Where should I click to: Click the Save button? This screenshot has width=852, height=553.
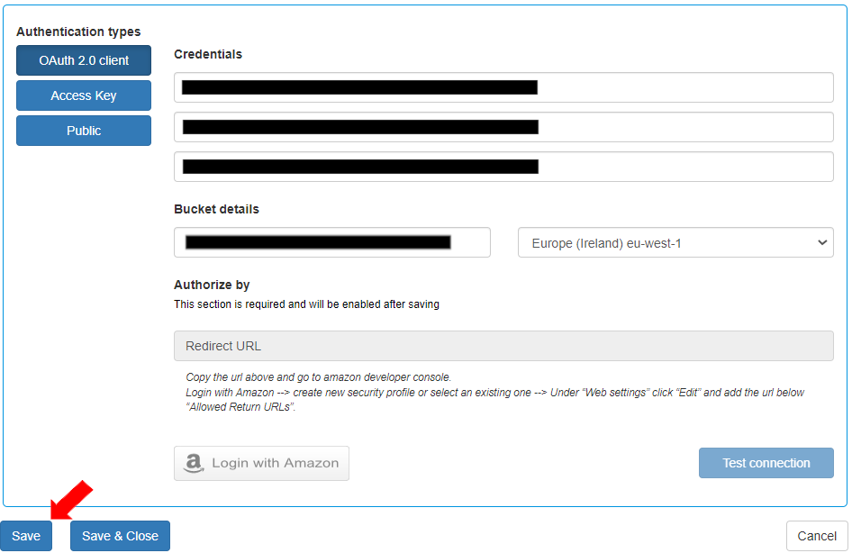click(26, 536)
